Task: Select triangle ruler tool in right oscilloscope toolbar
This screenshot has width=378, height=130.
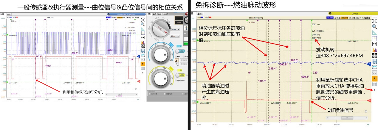Action: click(374, 33)
